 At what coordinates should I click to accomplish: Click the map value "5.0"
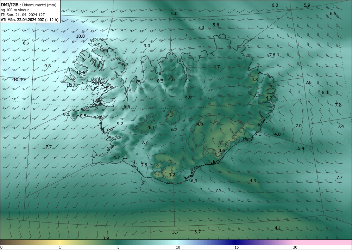pyautogui.click(x=174, y=14)
